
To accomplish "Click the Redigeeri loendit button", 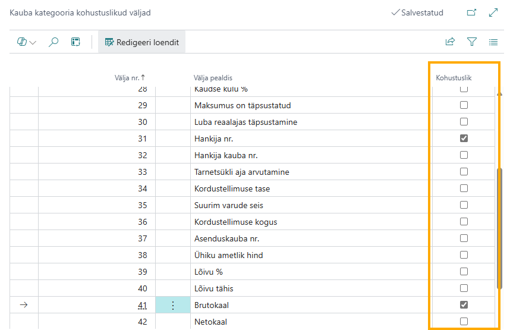I will [142, 42].
